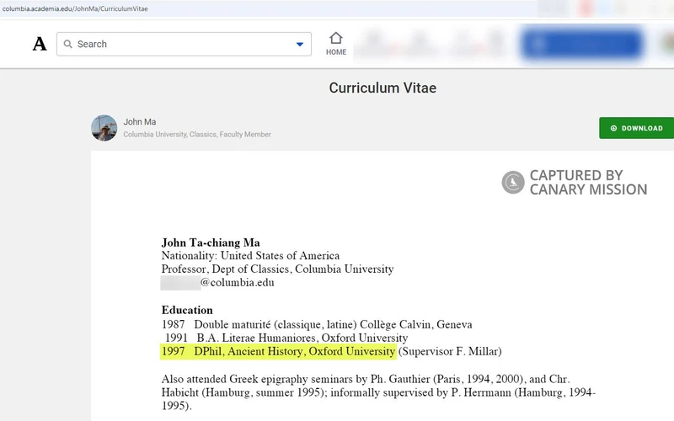The width and height of the screenshot is (674, 421).
Task: Expand the search box dropdown arrow
Action: tap(300, 45)
